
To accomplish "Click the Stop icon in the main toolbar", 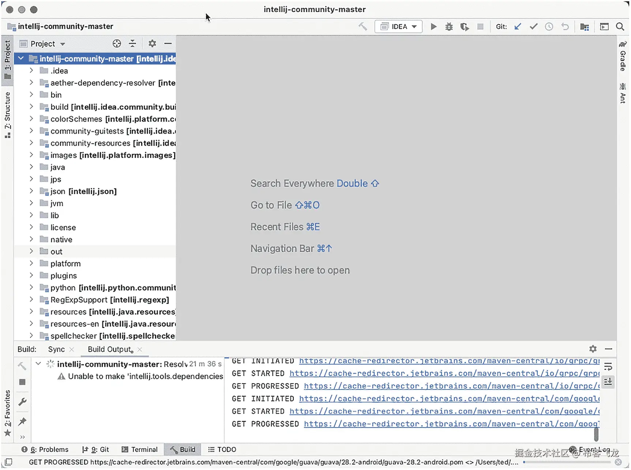I will (x=480, y=26).
